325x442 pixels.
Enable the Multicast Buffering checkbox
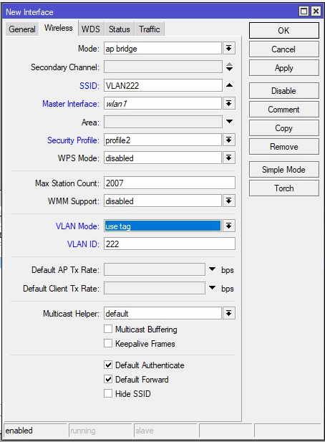click(x=108, y=329)
